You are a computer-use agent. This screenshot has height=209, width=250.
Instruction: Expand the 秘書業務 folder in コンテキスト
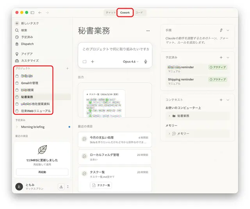coord(169,116)
